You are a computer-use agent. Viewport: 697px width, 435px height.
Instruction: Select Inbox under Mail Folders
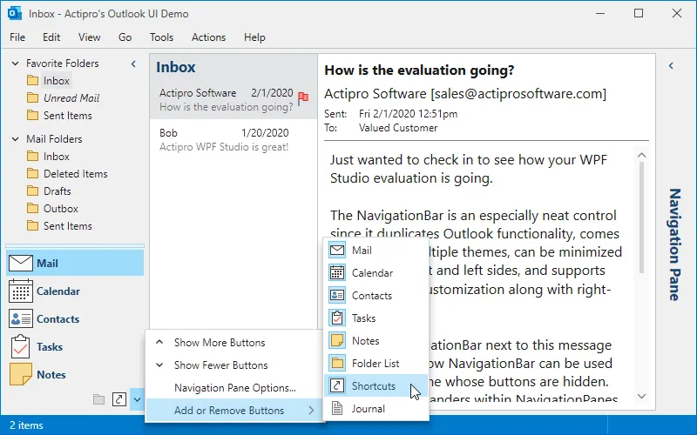tap(57, 157)
